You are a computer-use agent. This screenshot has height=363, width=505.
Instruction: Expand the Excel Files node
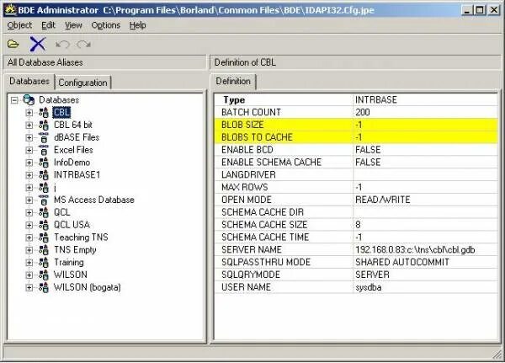click(x=29, y=150)
